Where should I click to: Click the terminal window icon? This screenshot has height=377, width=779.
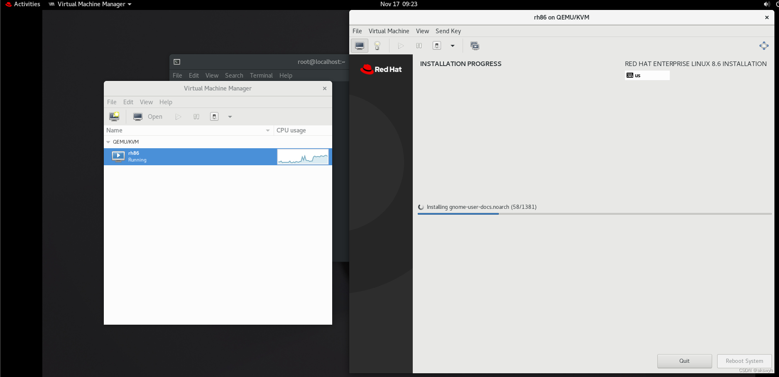177,62
